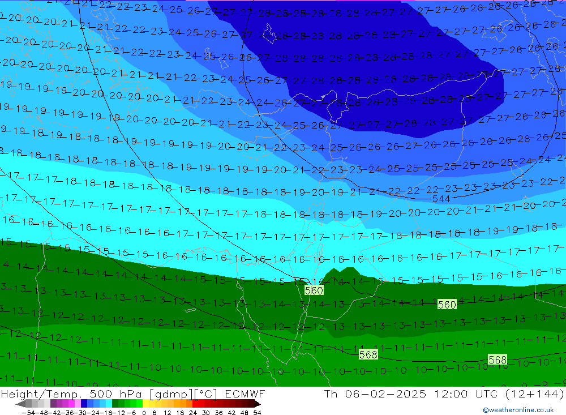Click the left gray arrow end of color scale
Viewport: 566px width, 415px height.
click(20, 404)
